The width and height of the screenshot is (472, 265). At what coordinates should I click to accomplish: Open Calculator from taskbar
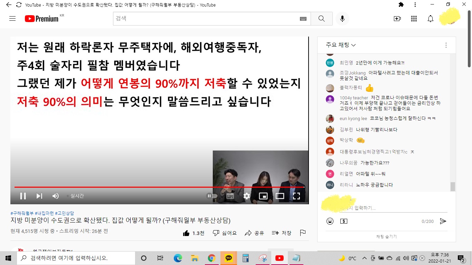(x=246, y=258)
